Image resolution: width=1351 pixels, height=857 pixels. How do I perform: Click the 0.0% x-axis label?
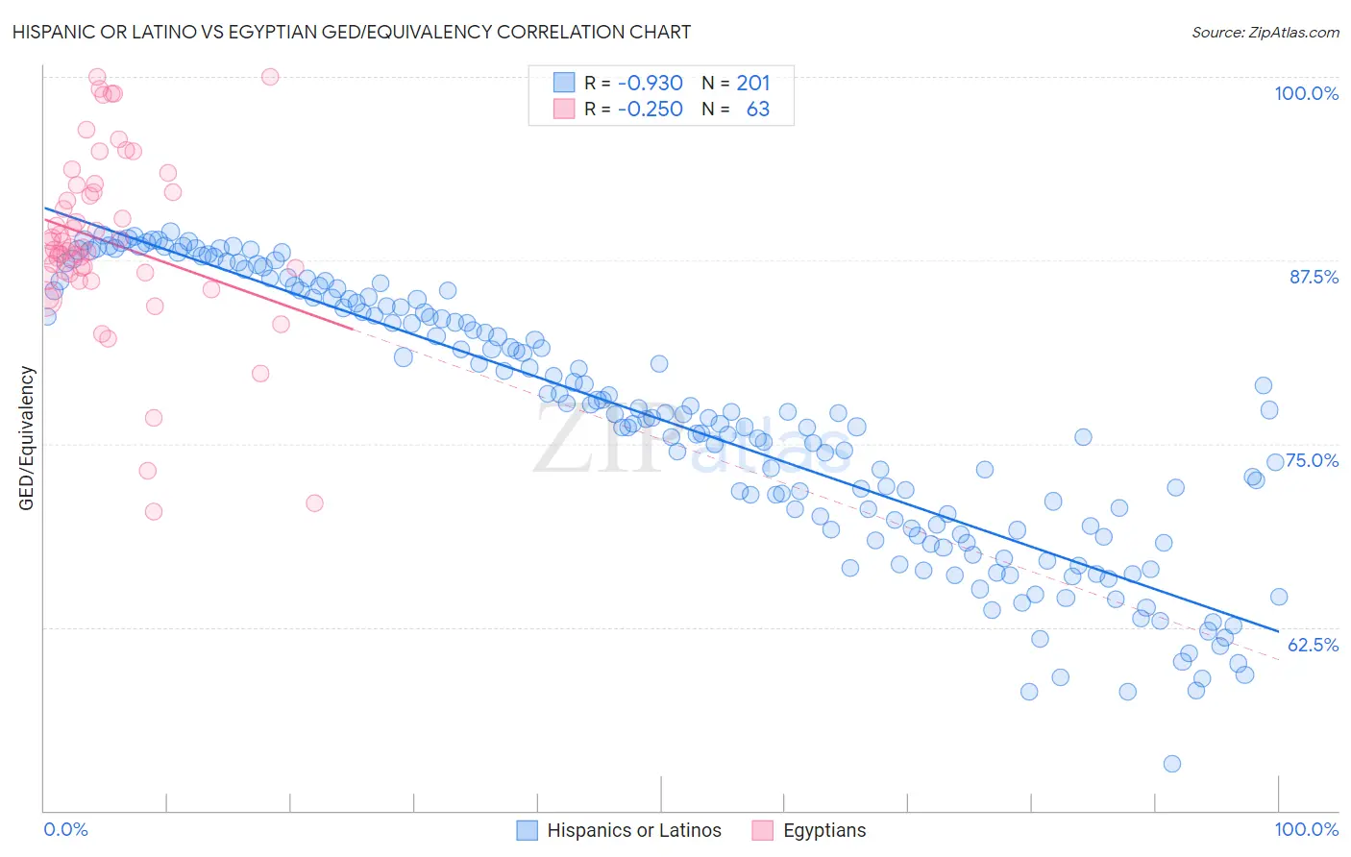pos(66,829)
